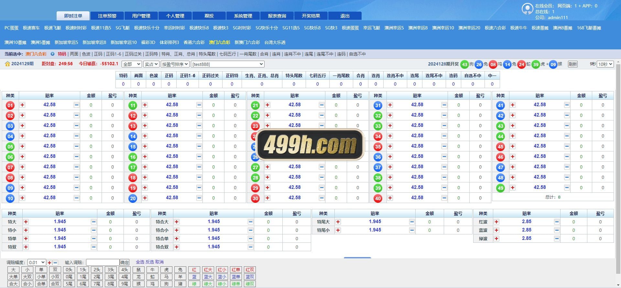
Task: Click the minus icon beside number 15
Action: point(199,146)
